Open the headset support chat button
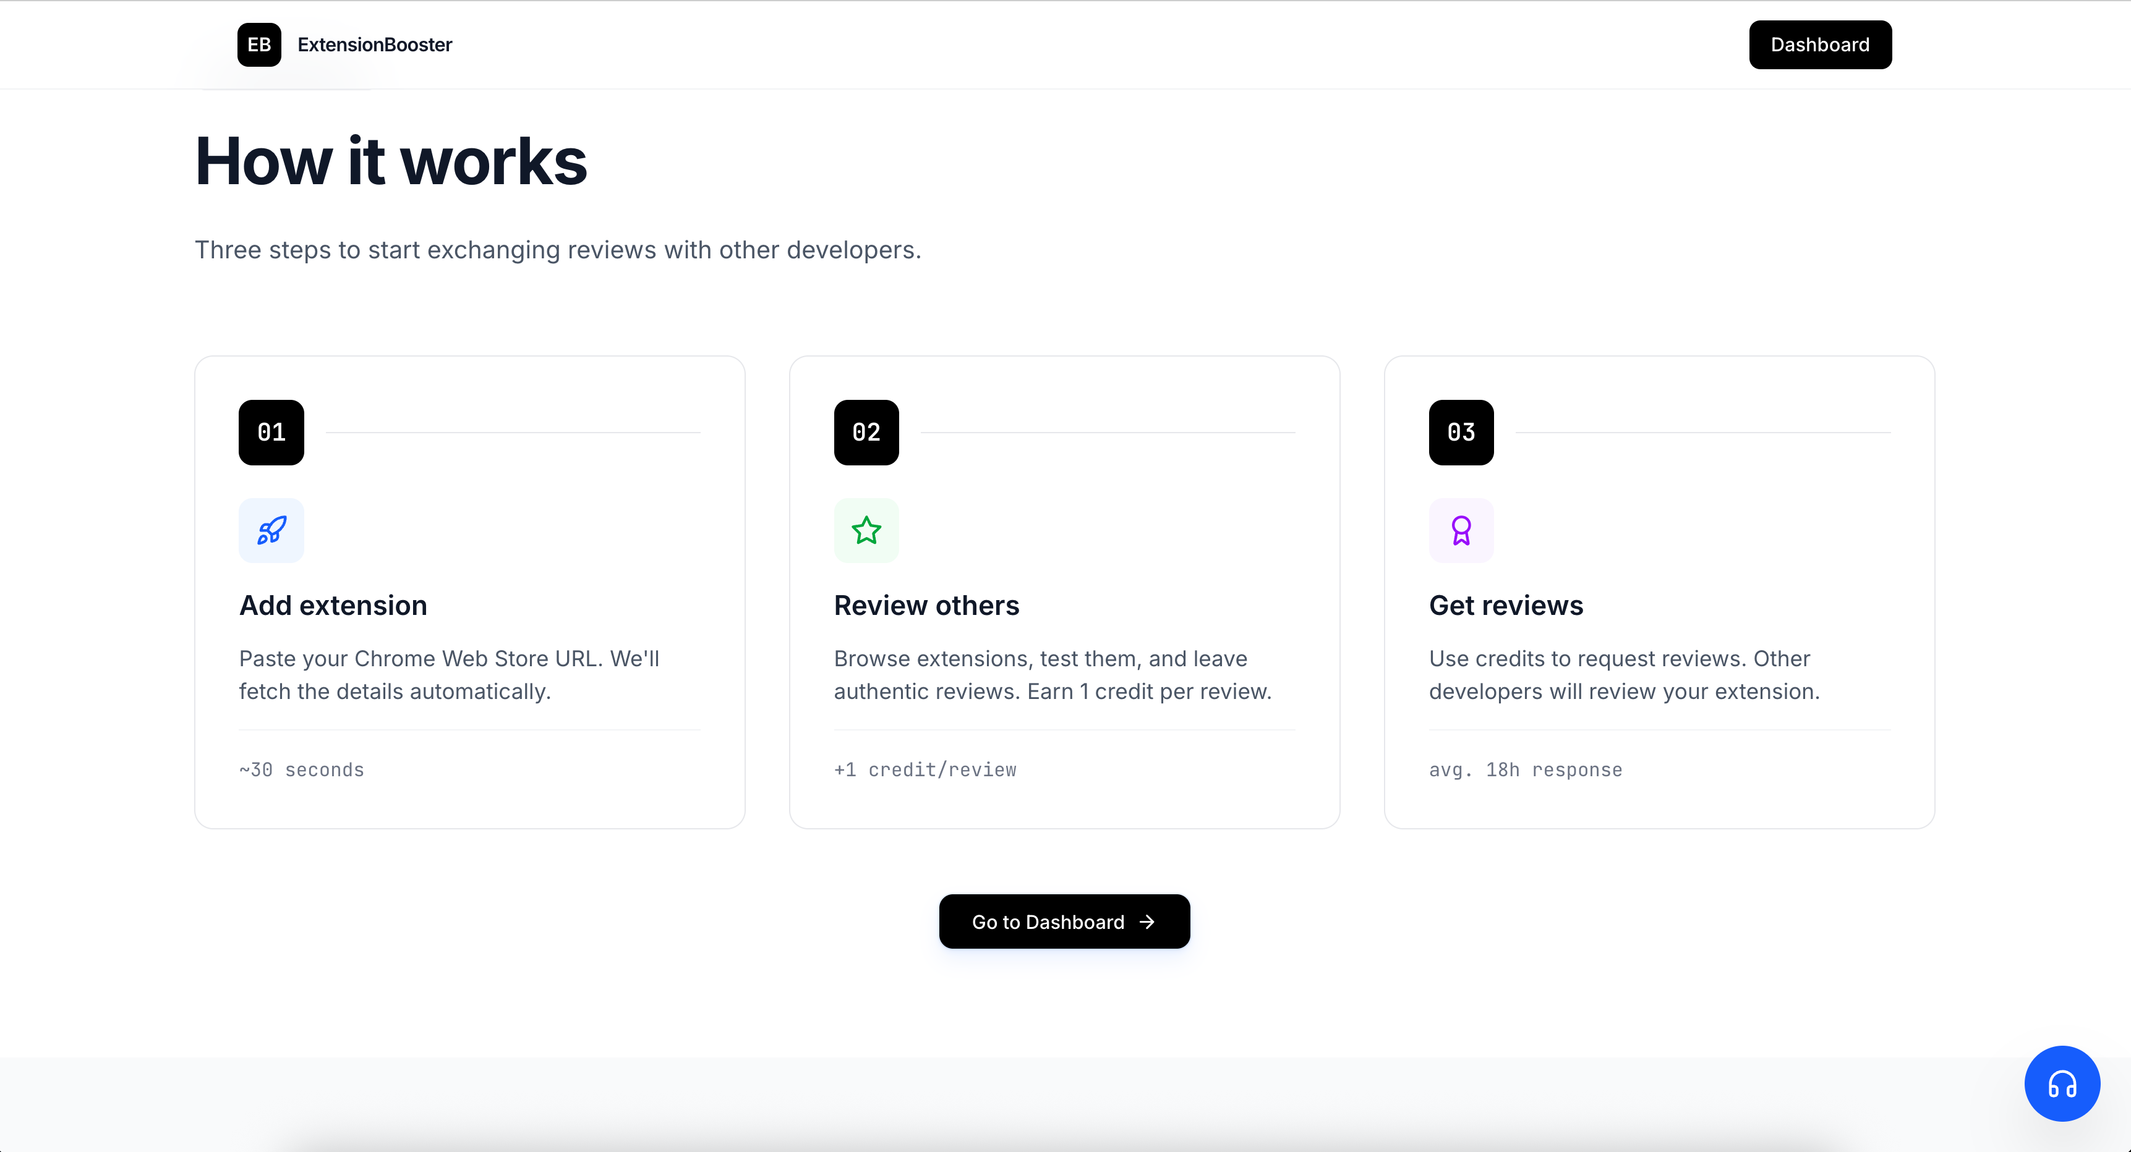This screenshot has height=1152, width=2131. click(2062, 1083)
